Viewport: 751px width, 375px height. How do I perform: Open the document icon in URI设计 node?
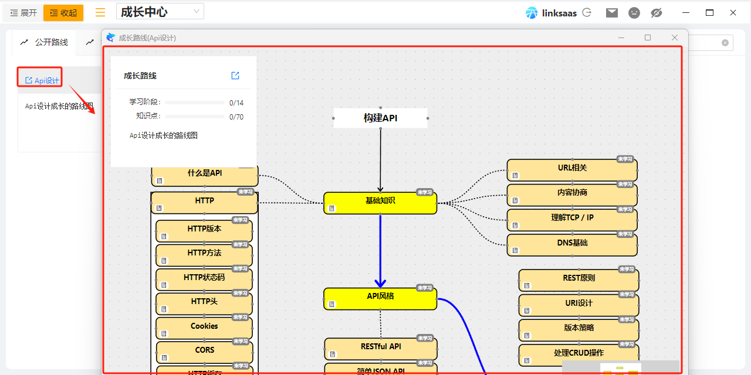point(527,311)
